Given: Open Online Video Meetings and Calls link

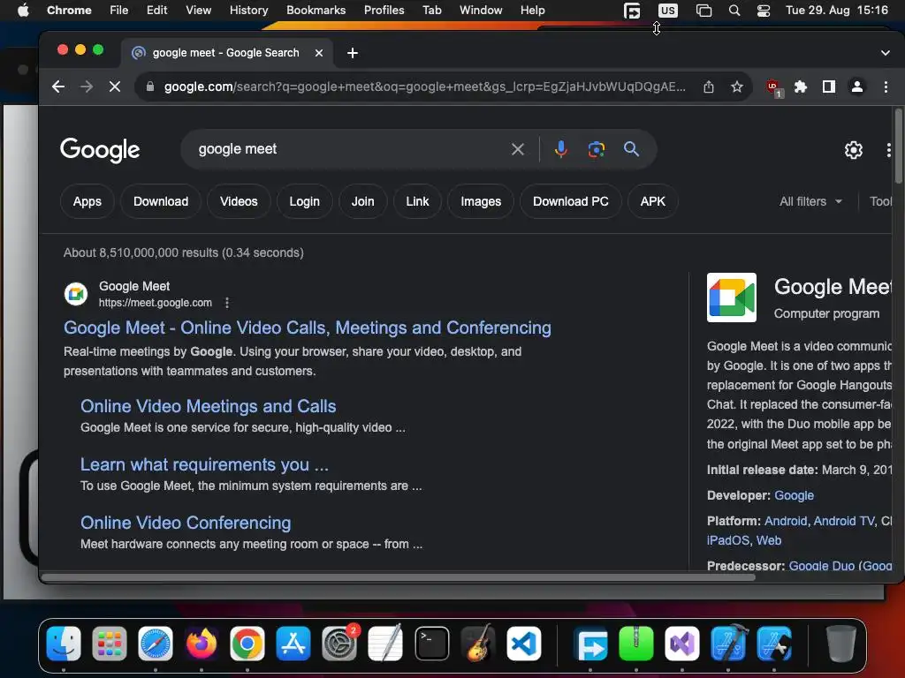Looking at the screenshot, I should coord(209,406).
